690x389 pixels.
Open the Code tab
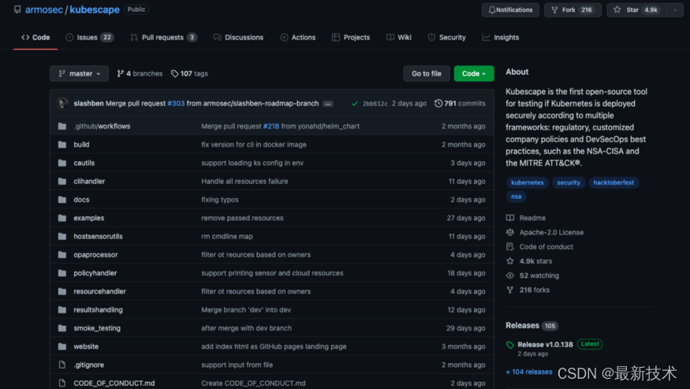pyautogui.click(x=35, y=37)
